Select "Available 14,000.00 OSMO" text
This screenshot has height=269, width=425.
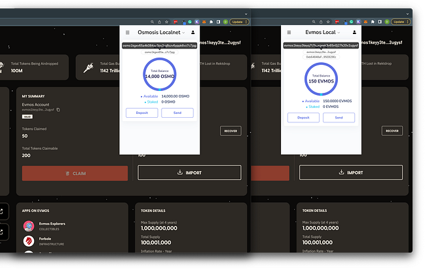(165, 96)
